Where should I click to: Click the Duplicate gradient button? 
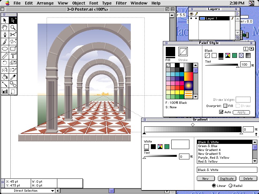click(227, 178)
